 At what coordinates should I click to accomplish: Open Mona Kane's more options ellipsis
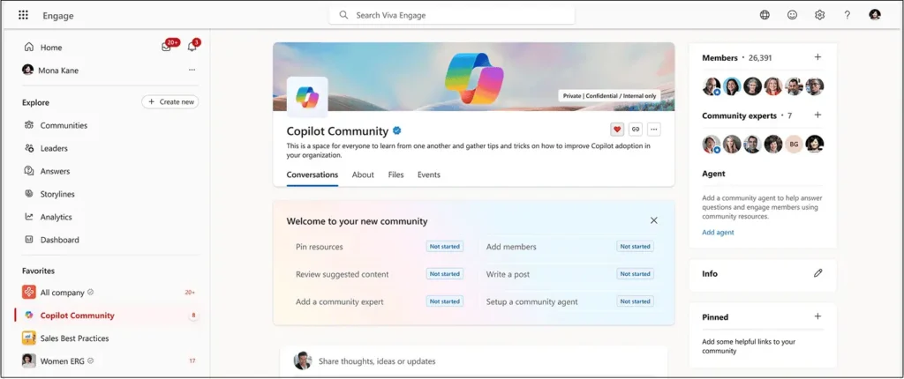[x=192, y=71]
